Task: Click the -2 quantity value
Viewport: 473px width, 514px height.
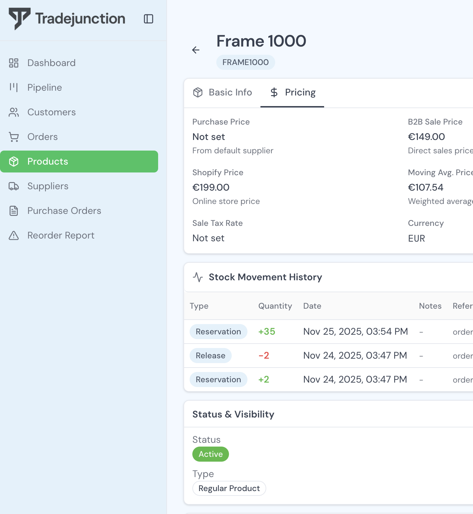Action: click(x=264, y=356)
